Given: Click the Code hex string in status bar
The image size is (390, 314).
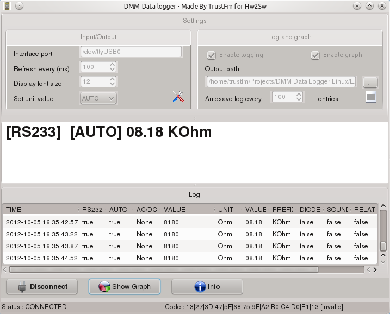Looking at the screenshot, I should (x=253, y=307).
